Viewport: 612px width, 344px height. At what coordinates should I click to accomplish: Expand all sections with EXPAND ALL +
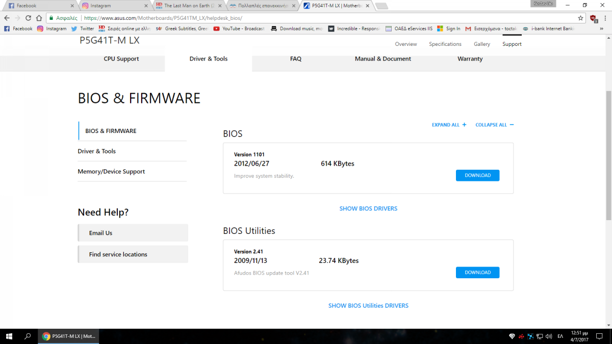(x=449, y=125)
